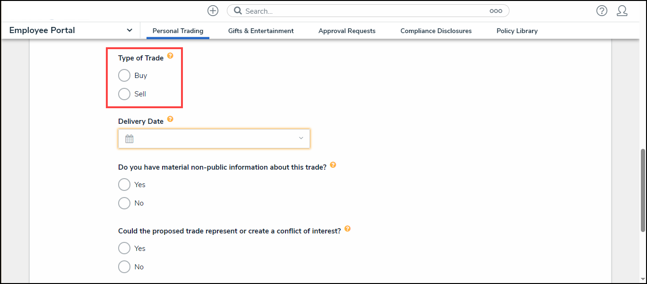Click the help tooltip beside Type of Trade
Image resolution: width=647 pixels, height=284 pixels.
170,55
